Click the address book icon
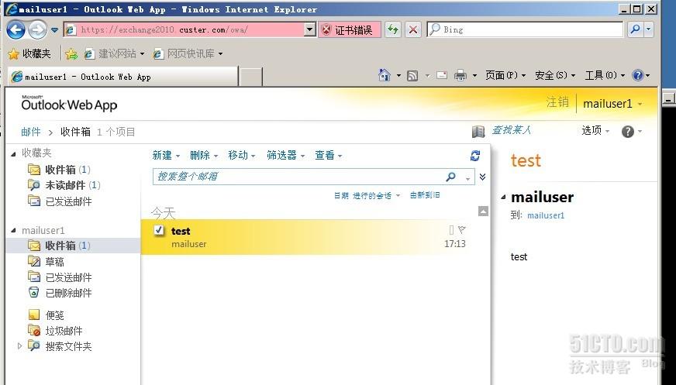Image resolution: width=676 pixels, height=385 pixels. pos(478,132)
